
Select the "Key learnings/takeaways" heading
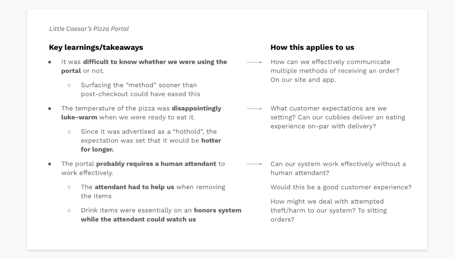[x=96, y=47]
